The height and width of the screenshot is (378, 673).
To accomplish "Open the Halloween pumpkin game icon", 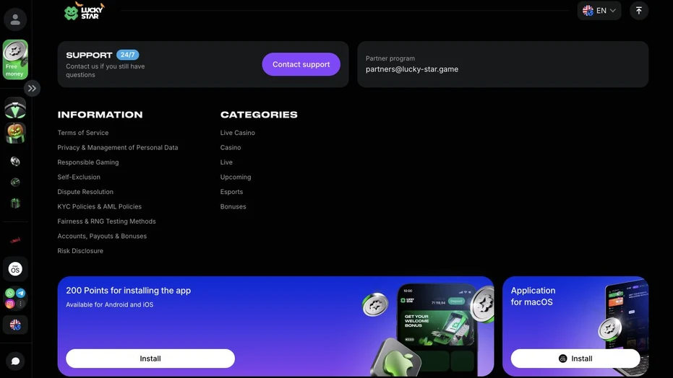I will pyautogui.click(x=15, y=133).
